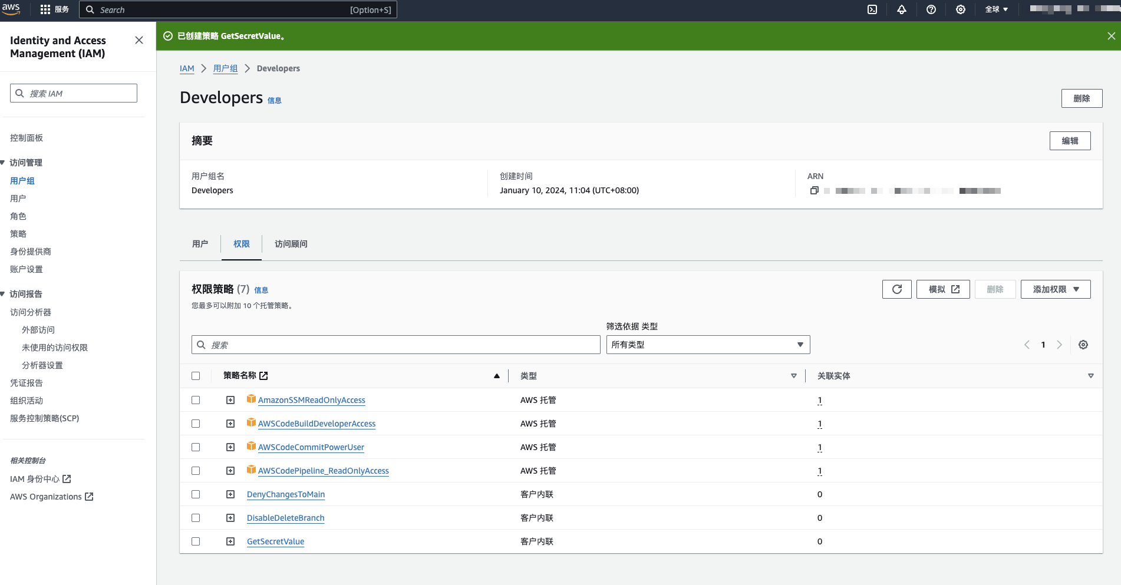Image resolution: width=1121 pixels, height=585 pixels.
Task: Open the 类型 column filter arrow
Action: 794,376
